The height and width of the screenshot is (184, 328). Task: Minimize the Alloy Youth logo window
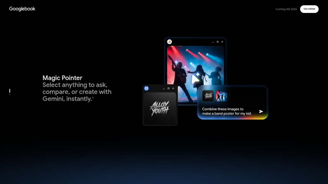coord(164,88)
